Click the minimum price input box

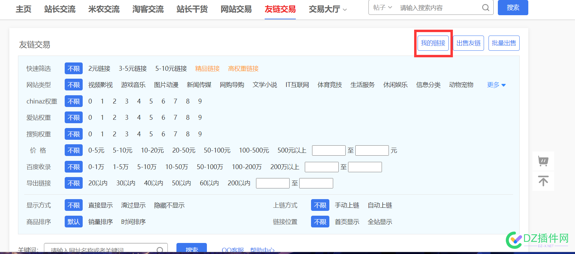coord(329,150)
